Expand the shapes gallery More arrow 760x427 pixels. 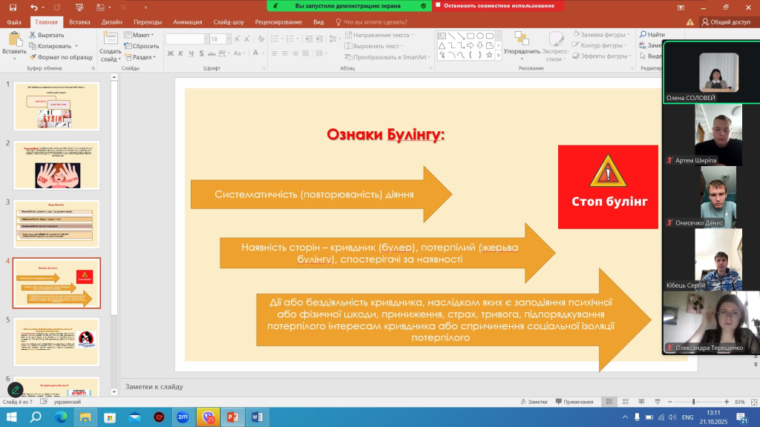click(x=499, y=56)
